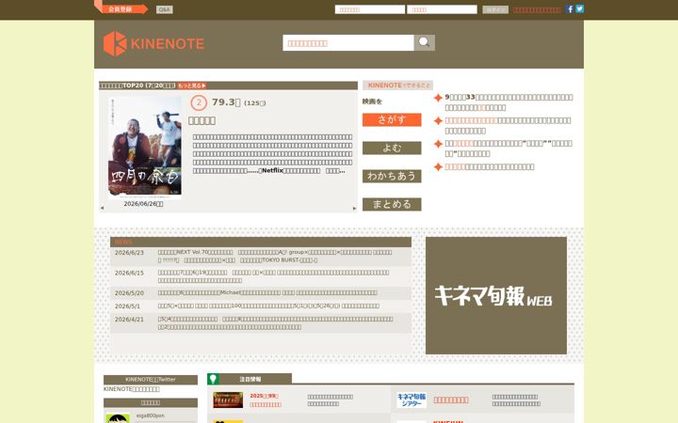Viewport: 678px width, 423px height.
Task: Focus the password input field
Action: pos(442,9)
